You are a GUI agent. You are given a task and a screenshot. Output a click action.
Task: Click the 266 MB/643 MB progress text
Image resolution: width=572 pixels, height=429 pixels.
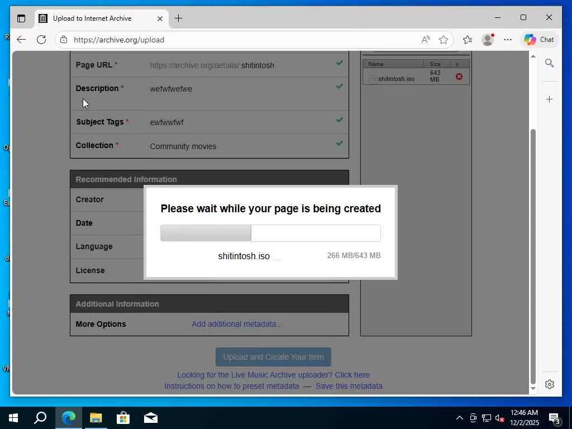point(354,255)
